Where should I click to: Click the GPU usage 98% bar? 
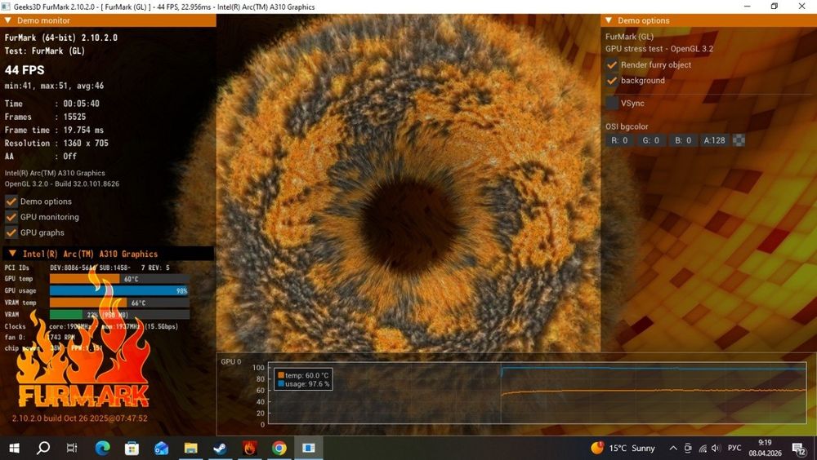119,291
